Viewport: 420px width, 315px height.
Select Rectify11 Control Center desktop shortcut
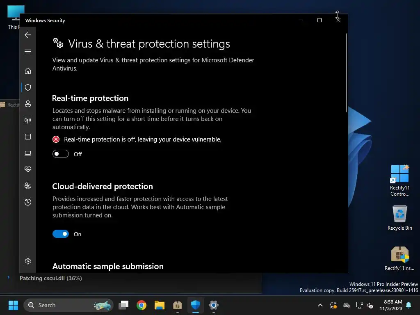point(399,180)
